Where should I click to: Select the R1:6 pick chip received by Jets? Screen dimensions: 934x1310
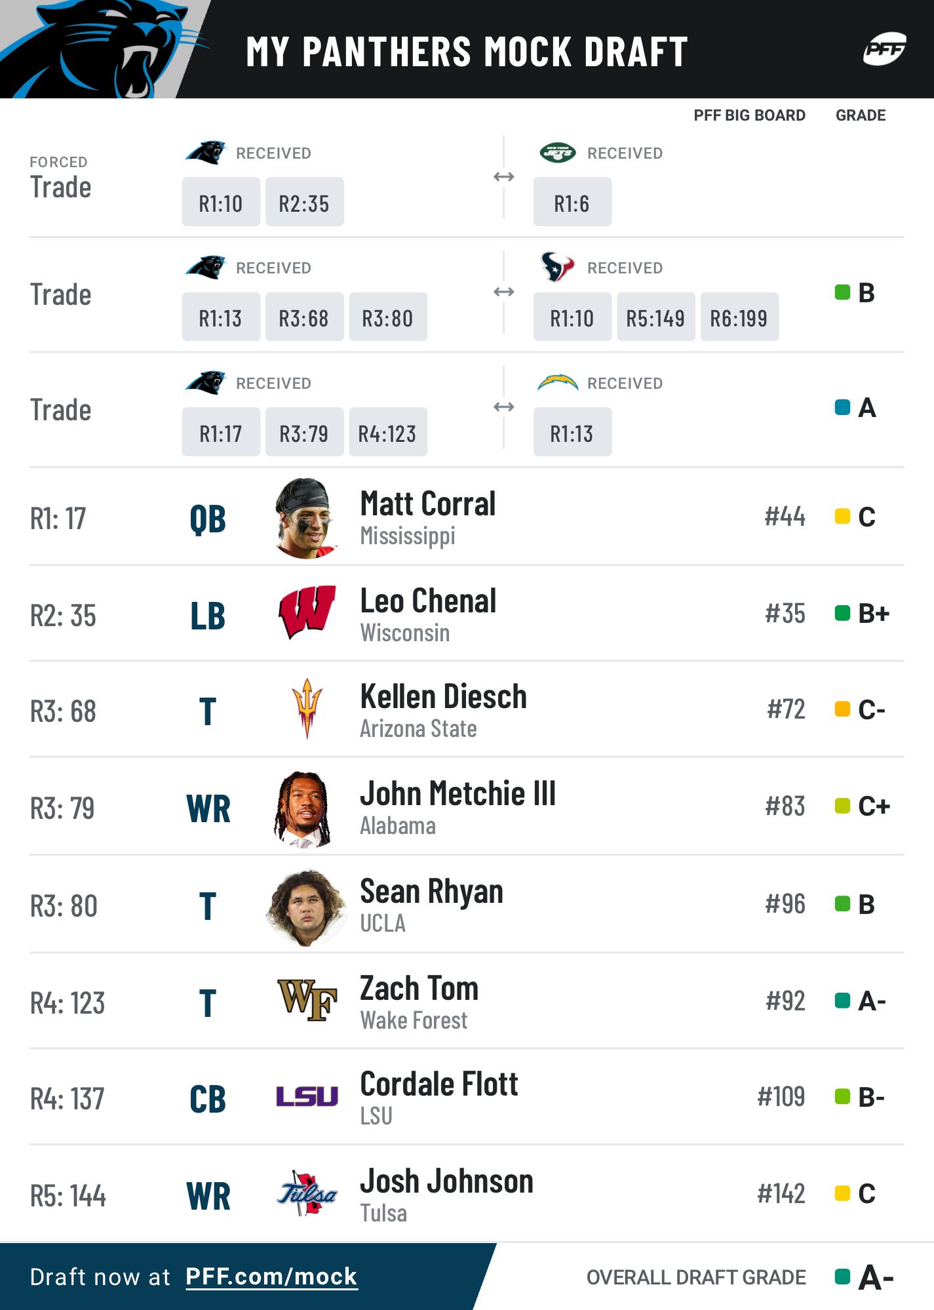click(572, 202)
